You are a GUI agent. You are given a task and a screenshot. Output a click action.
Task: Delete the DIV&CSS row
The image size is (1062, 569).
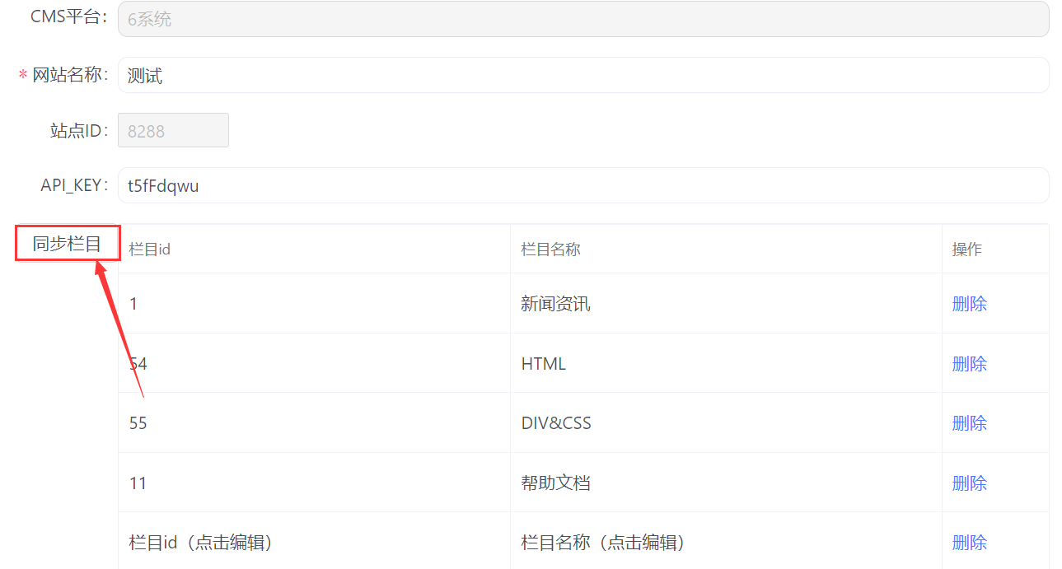pos(969,423)
